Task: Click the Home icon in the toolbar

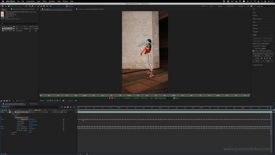Action: point(3,6)
